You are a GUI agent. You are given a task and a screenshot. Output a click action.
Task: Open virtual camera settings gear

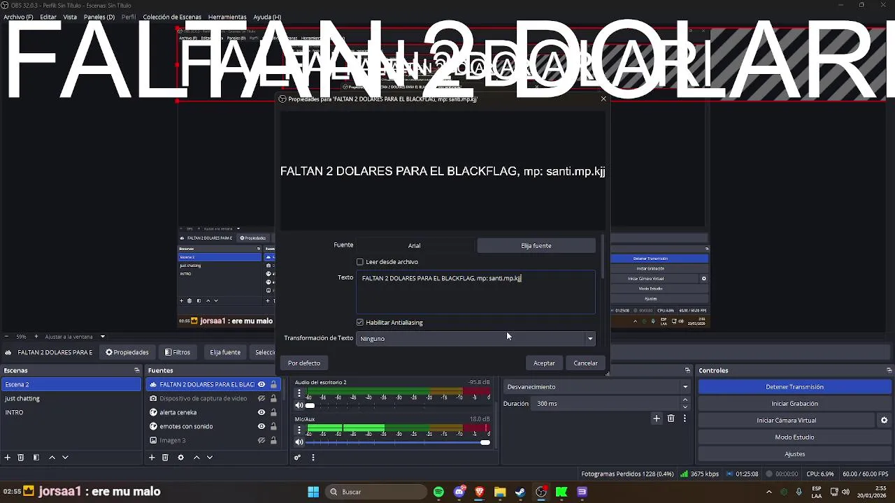(x=884, y=421)
